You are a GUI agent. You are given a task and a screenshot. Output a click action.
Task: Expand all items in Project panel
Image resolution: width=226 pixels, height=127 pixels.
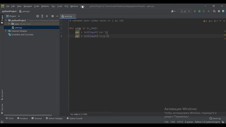42,16
